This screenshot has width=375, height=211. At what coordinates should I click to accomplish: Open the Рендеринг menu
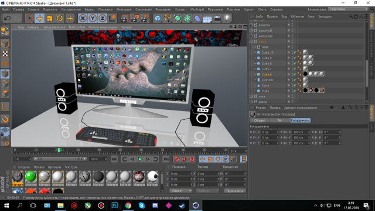163,9
